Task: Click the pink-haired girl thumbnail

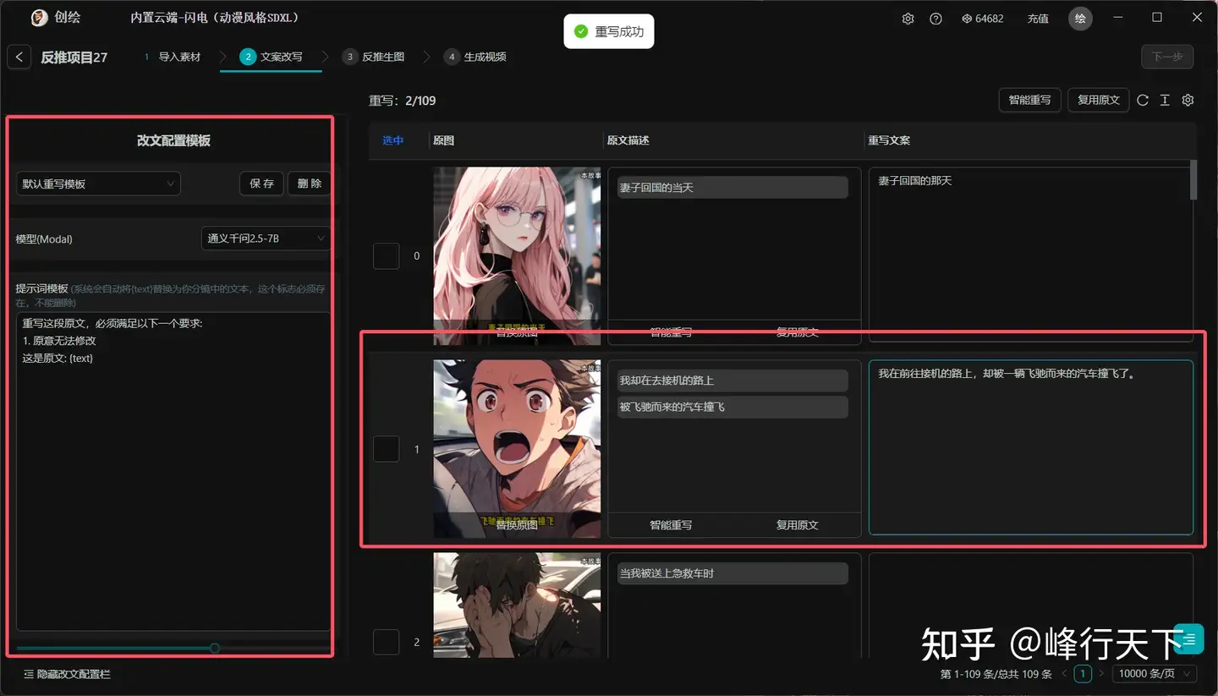Action: [517, 255]
